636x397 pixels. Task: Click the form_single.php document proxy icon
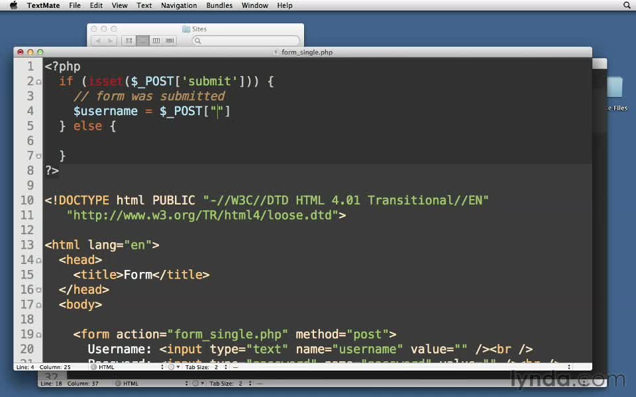276,52
